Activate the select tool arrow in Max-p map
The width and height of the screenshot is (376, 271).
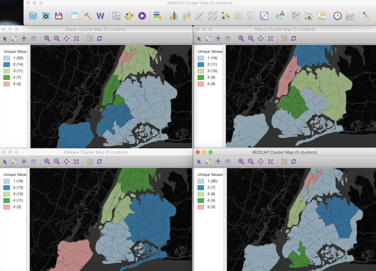pos(198,38)
